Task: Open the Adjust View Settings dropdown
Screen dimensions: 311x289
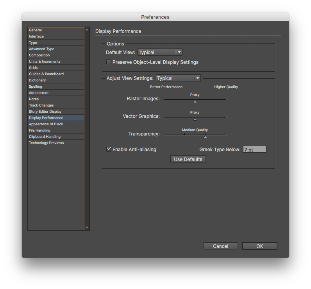Action: click(x=178, y=78)
